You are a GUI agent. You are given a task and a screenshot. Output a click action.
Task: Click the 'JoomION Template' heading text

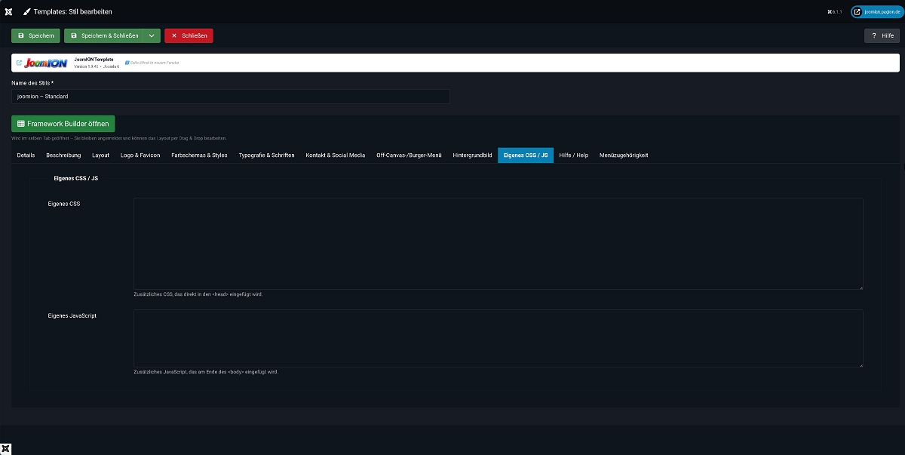tap(94, 59)
